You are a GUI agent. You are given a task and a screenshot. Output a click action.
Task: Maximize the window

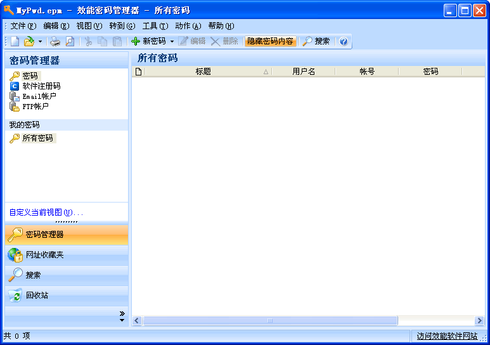tap(465, 11)
